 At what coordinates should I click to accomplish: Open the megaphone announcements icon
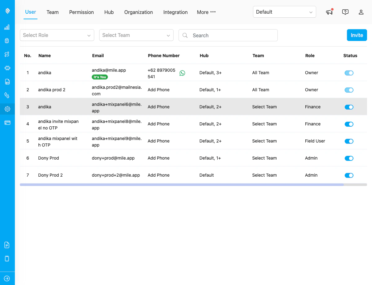(329, 12)
